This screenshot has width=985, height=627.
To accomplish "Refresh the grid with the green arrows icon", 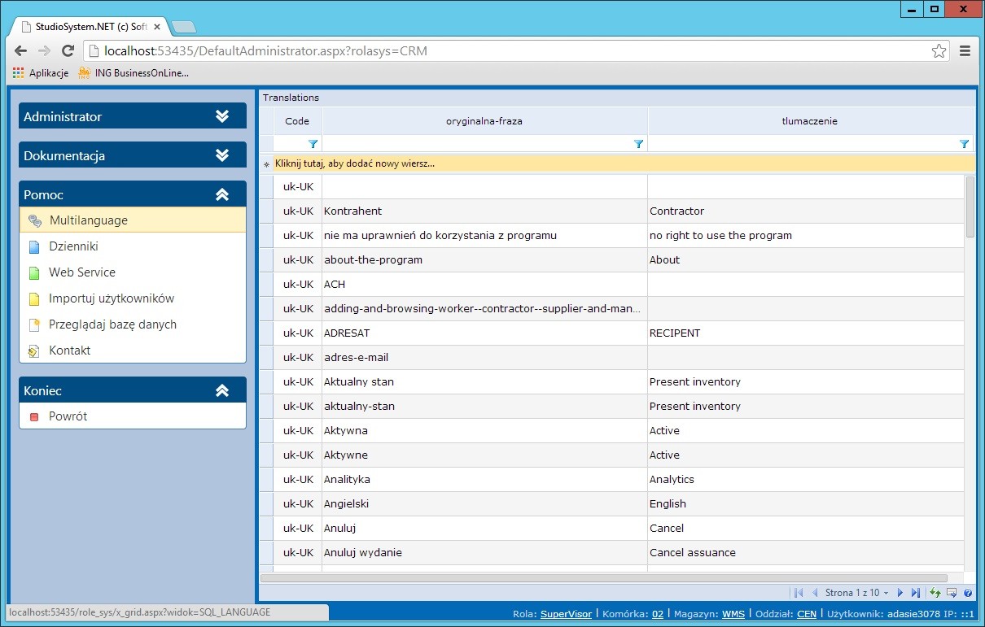I will pyautogui.click(x=935, y=592).
